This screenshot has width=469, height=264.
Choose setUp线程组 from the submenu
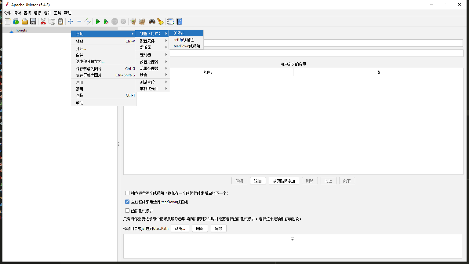tap(186, 40)
